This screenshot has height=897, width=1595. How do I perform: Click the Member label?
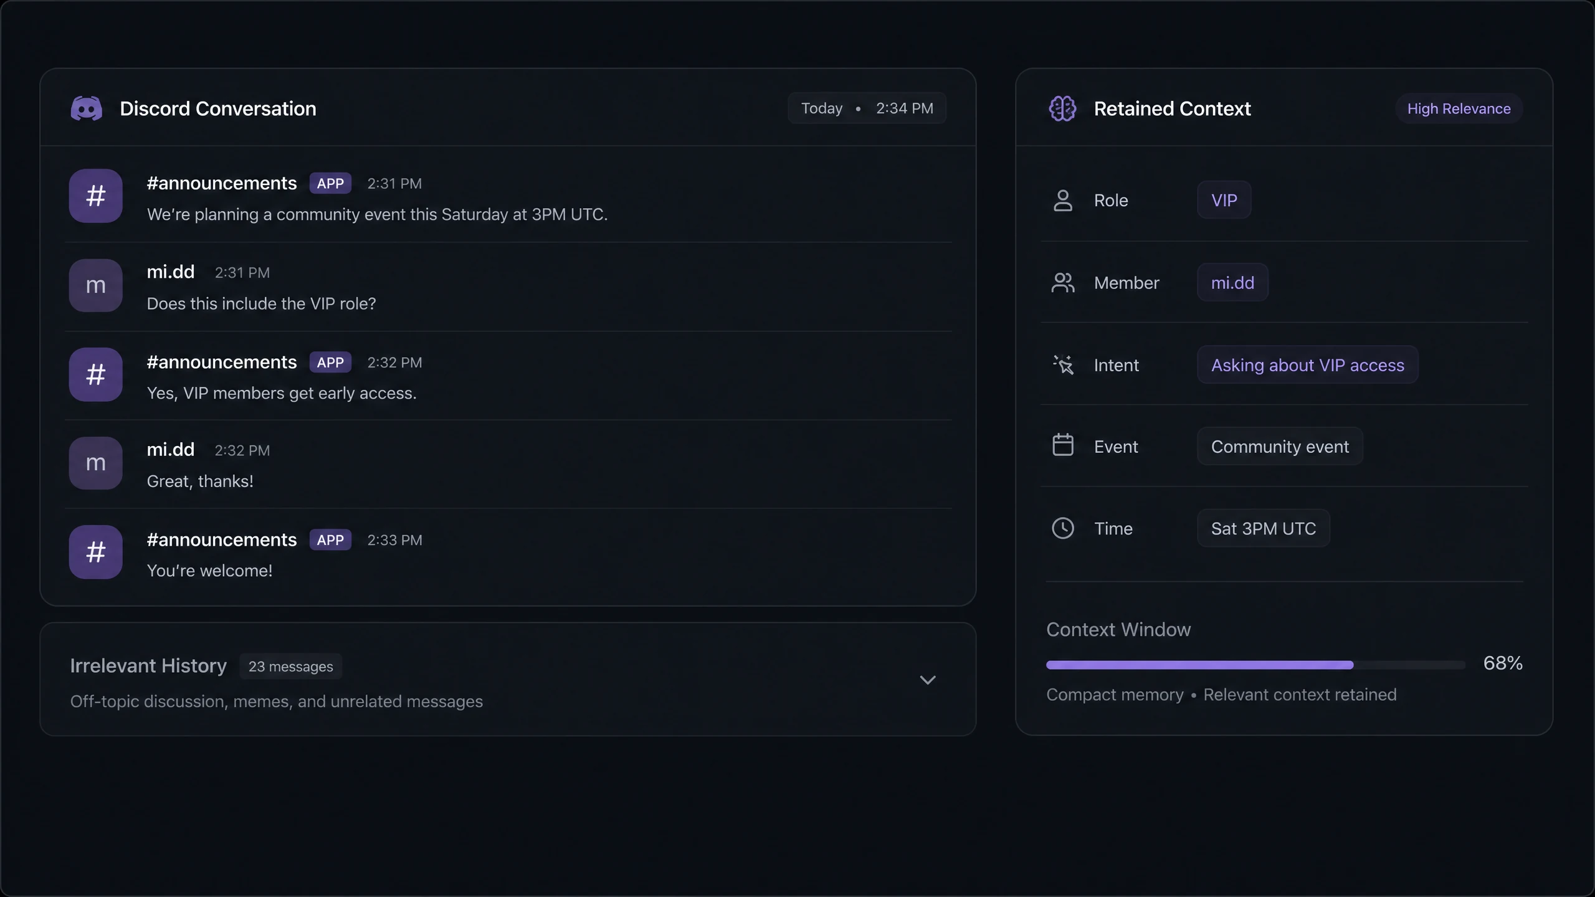(x=1126, y=282)
